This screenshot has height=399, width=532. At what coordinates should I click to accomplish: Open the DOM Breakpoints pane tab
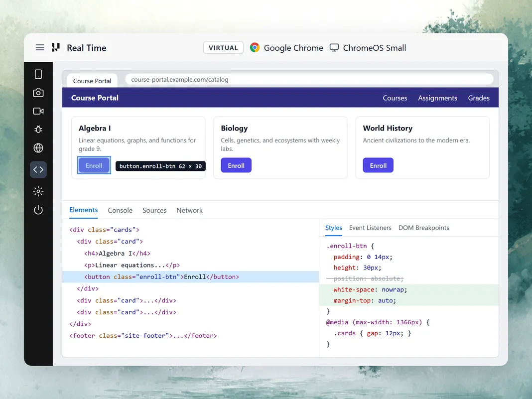(x=424, y=228)
